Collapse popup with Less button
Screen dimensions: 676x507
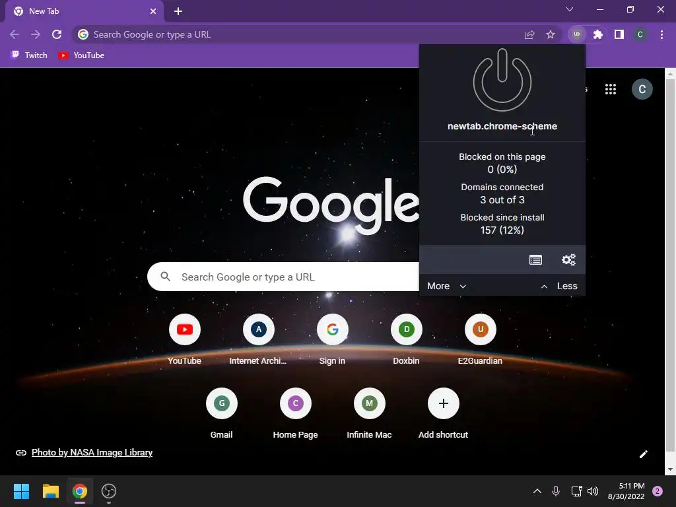click(558, 286)
